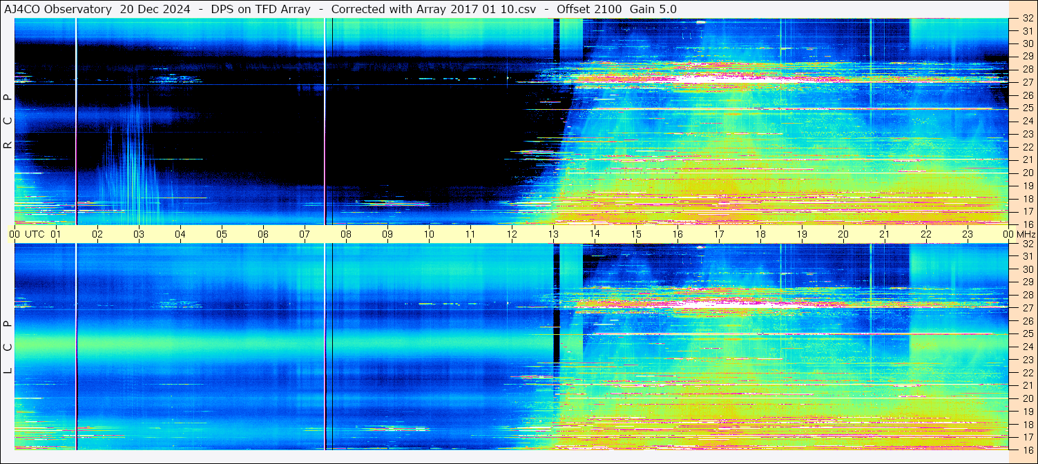Select hour 19 on the time axis

pyautogui.click(x=802, y=234)
